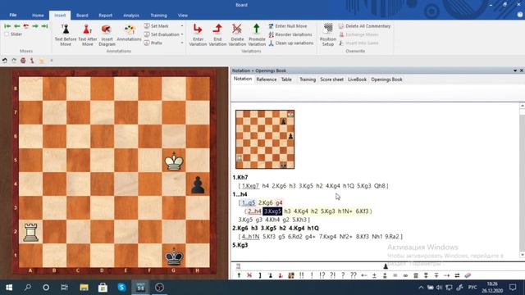
Task: Open the Score sheet tab
Action: (x=331, y=79)
